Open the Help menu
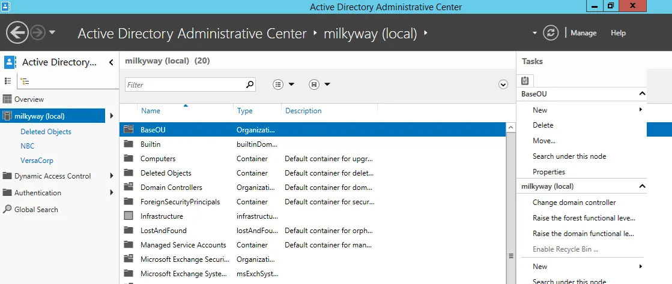The height and width of the screenshot is (284, 672). pyautogui.click(x=618, y=33)
